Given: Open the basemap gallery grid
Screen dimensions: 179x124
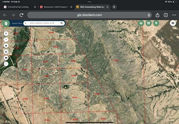Looking at the screenshot, I should point(149,23).
